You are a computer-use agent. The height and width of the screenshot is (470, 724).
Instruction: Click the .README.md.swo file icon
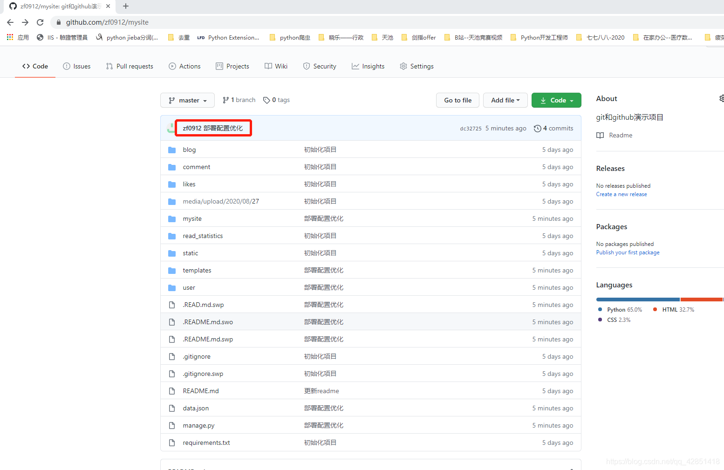pos(172,322)
